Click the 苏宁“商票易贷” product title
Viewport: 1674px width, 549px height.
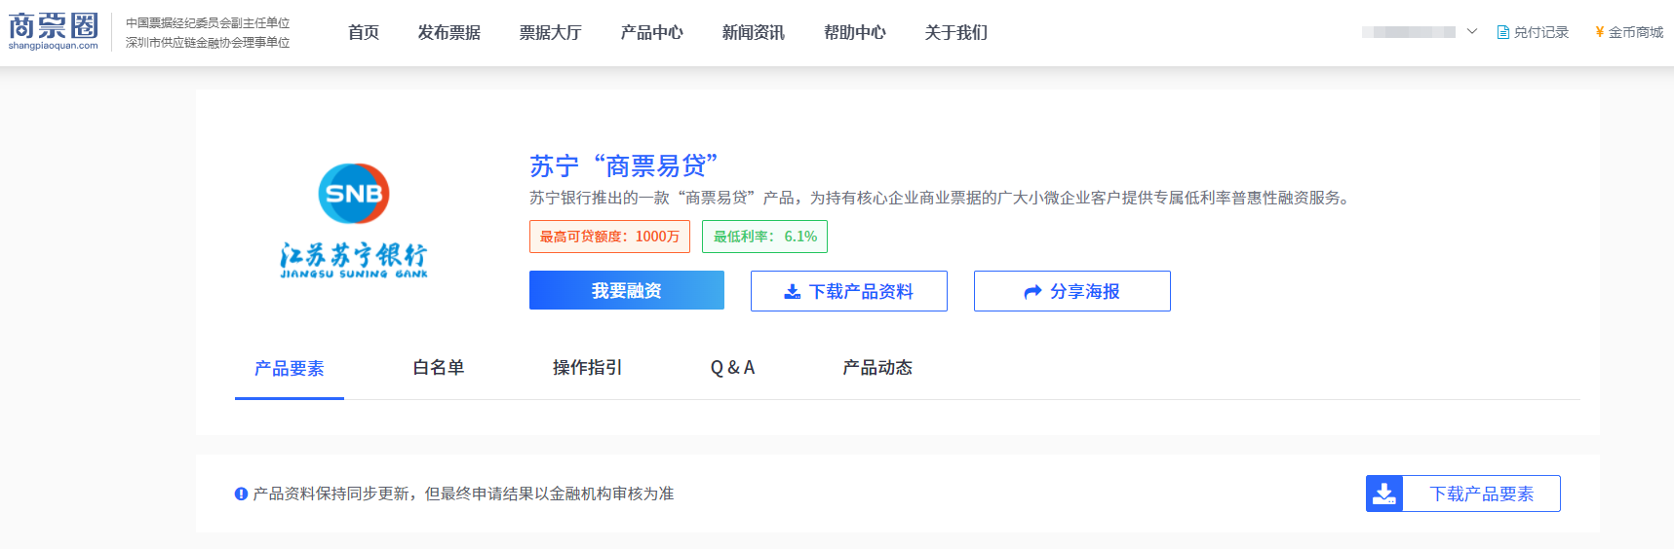[624, 166]
